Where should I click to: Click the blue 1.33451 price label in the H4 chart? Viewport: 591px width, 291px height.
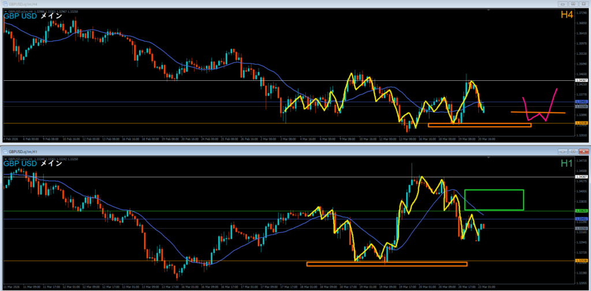pos(581,102)
